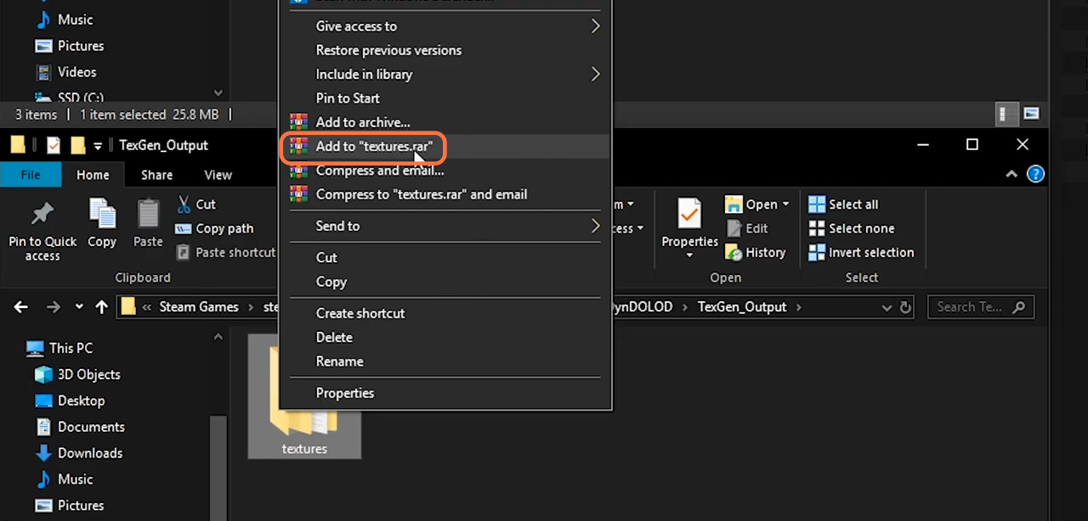
Task: Click TexGen_Output in the address bar path
Action: tap(742, 307)
